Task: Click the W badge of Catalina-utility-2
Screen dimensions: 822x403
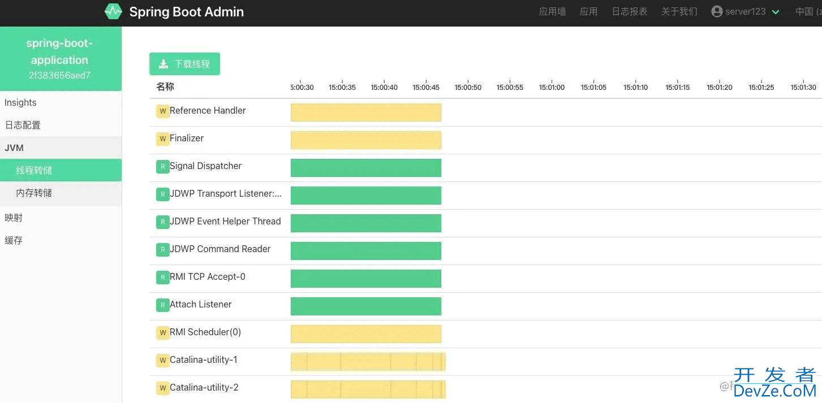Action: pos(163,388)
